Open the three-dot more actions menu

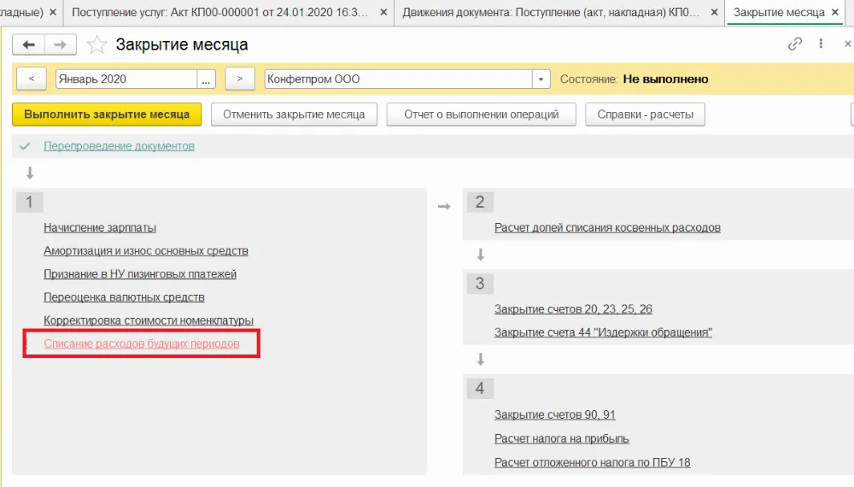[x=822, y=44]
